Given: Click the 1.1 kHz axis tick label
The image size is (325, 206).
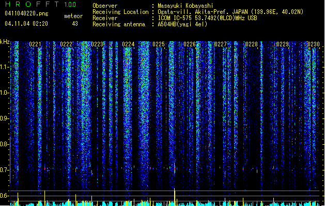Looking at the screenshot, I should [4, 67].
